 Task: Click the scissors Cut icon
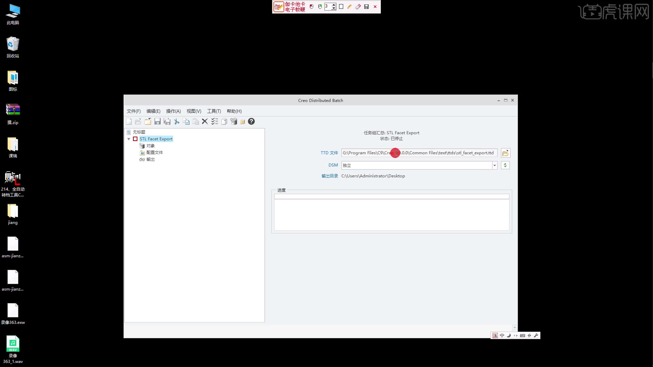[177, 122]
